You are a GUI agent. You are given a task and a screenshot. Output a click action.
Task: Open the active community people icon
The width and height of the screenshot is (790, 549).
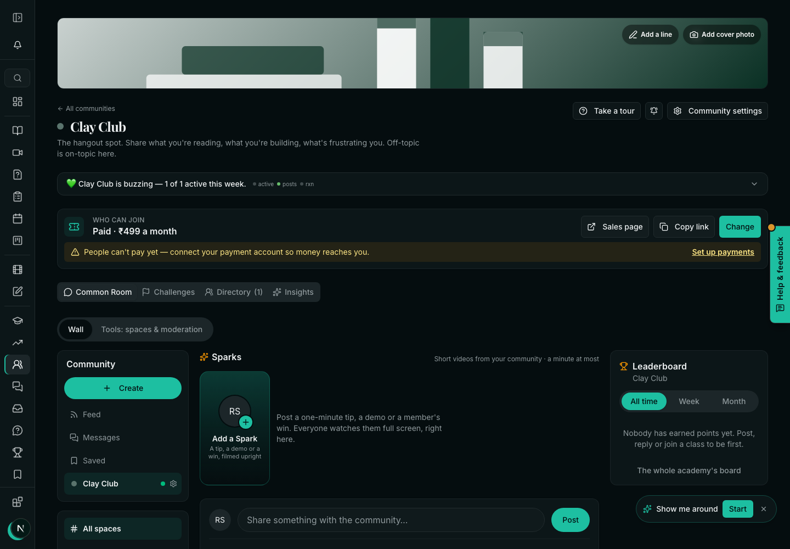18,365
